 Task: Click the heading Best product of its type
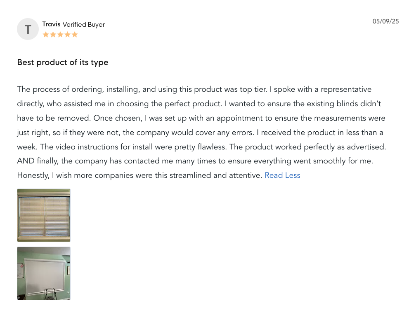pos(63,62)
